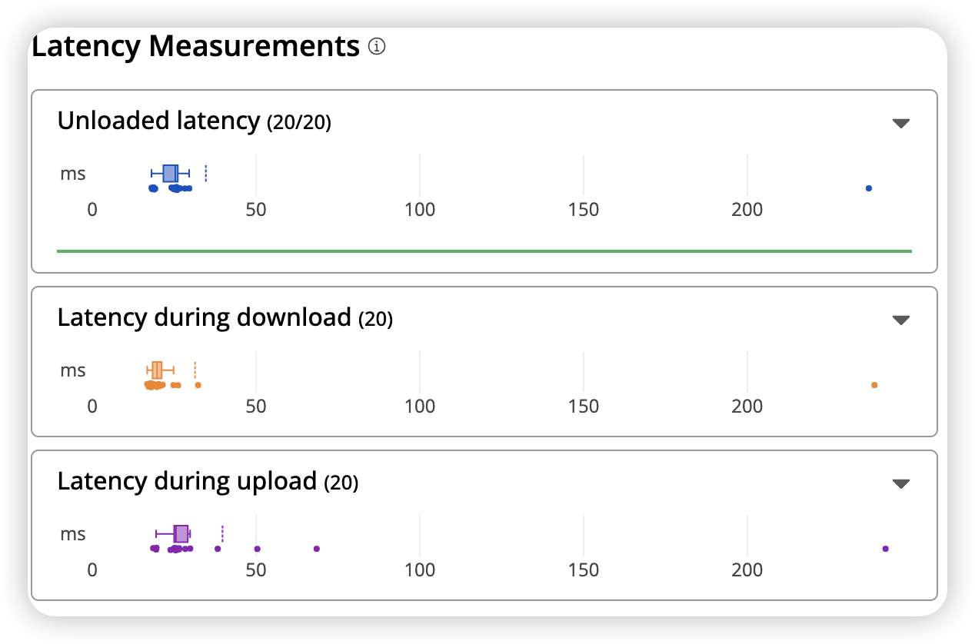Click the orange dashed percentile marker

tap(195, 371)
